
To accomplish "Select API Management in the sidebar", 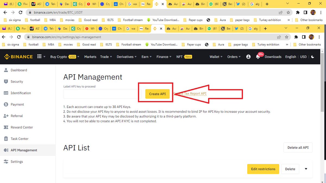I will [x=27, y=150].
